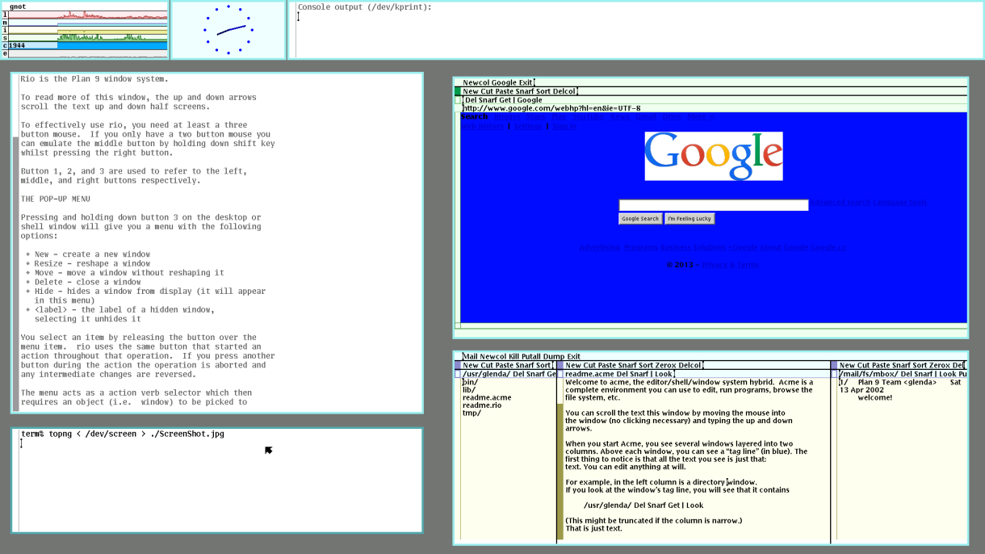Click the Plan 9 Team <glenda> mail entry

(897, 382)
